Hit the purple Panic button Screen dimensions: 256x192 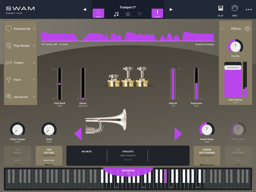pos(157,13)
